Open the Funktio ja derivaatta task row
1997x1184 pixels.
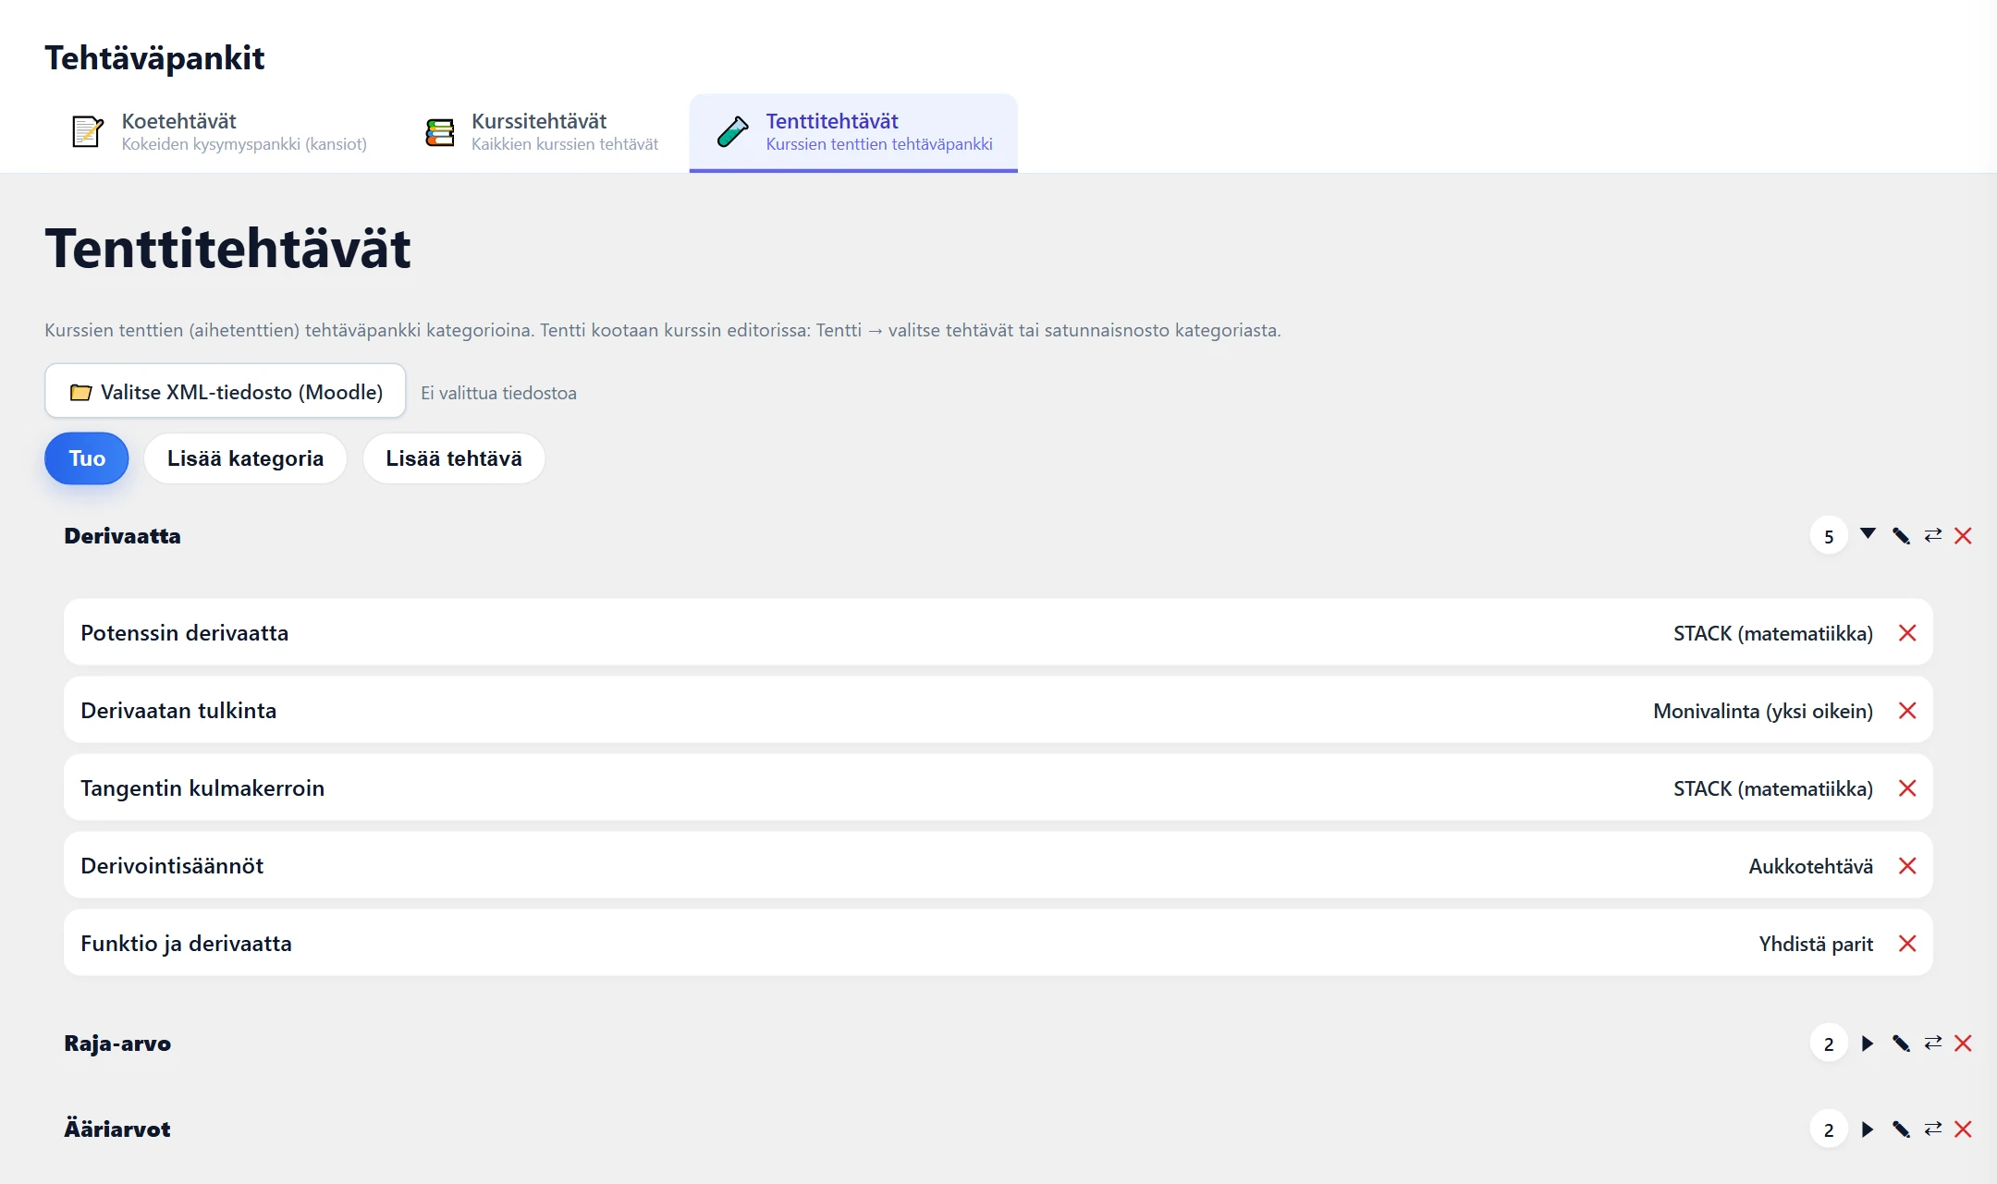click(998, 943)
